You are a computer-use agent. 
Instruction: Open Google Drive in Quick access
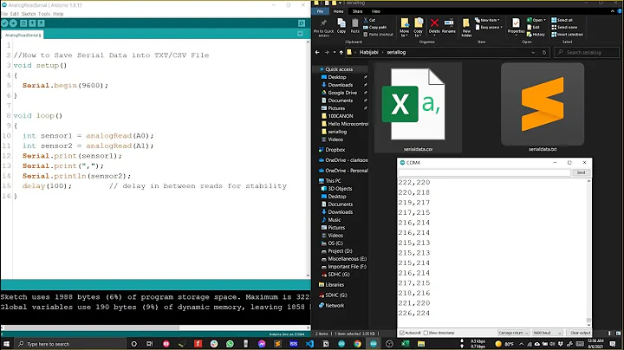click(342, 93)
